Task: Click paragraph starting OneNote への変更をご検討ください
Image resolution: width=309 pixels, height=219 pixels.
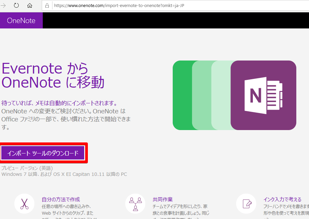Action: tap(66, 119)
